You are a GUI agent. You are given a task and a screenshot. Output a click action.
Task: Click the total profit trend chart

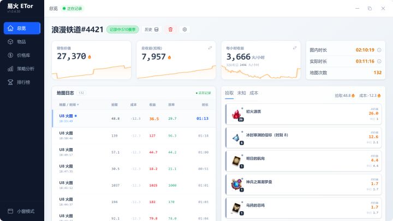[x=176, y=72]
